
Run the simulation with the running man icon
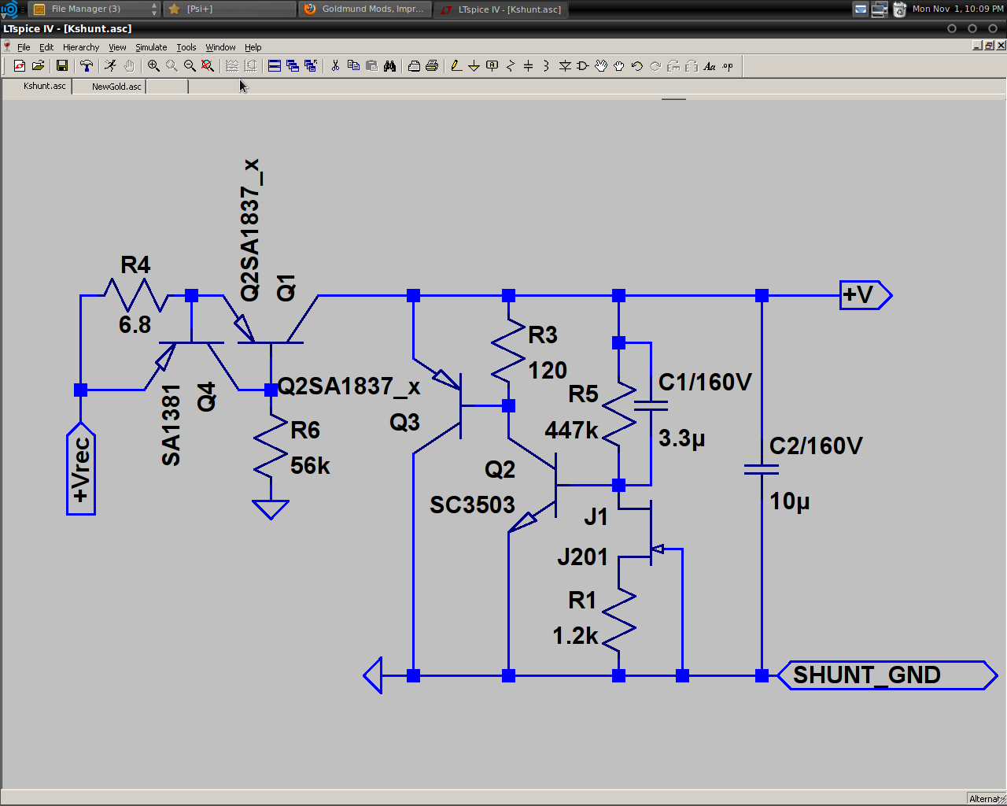coord(111,66)
